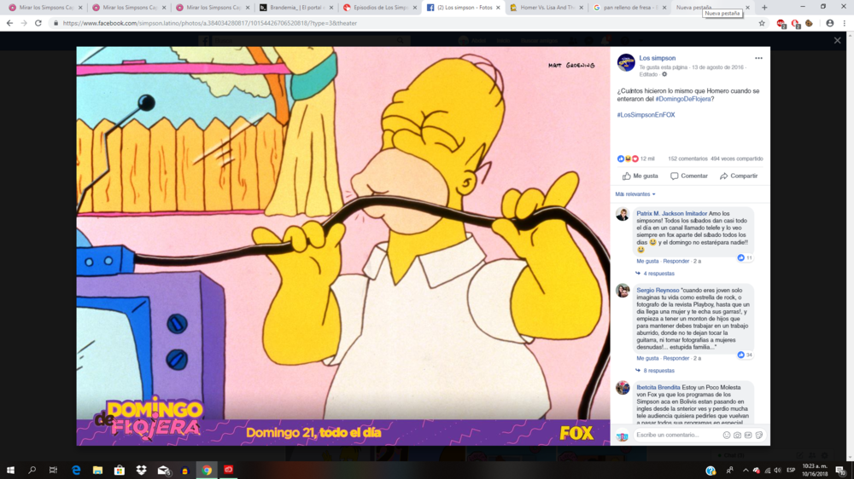The width and height of the screenshot is (854, 479).
Task: View the 12 mil reactions list
Action: pos(635,159)
